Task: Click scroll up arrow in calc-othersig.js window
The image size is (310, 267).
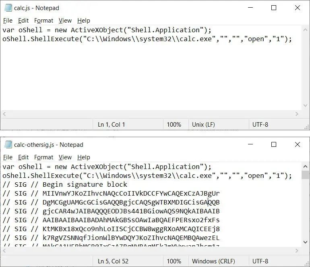Action: [305, 167]
